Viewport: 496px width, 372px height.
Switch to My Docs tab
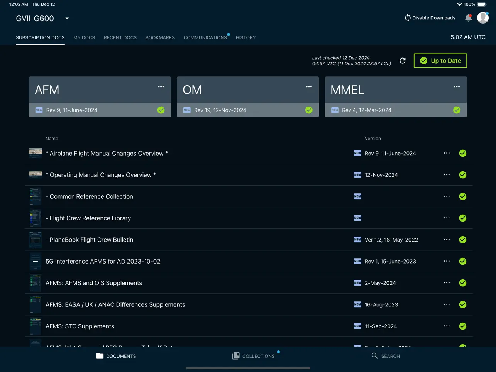[x=84, y=37]
